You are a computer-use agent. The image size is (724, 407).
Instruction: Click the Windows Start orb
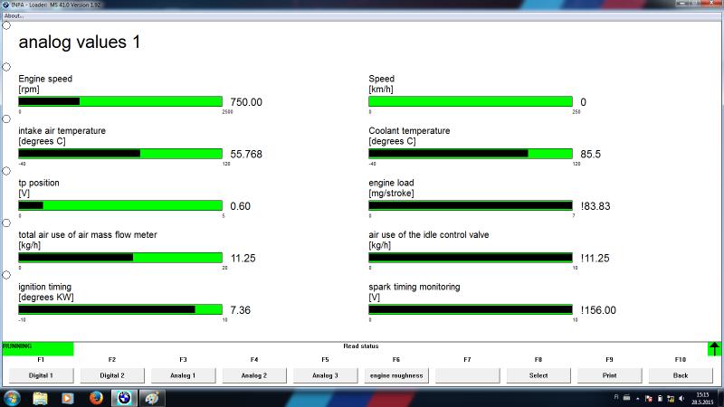pyautogui.click(x=13, y=397)
